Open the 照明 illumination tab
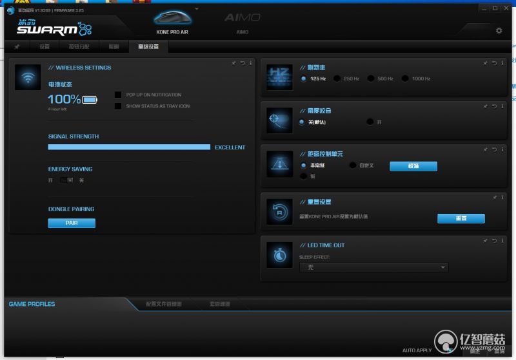This screenshot has height=360, width=516. click(114, 46)
